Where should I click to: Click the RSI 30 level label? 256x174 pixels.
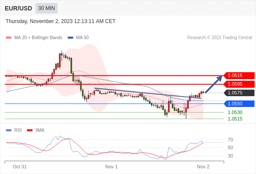230,156
